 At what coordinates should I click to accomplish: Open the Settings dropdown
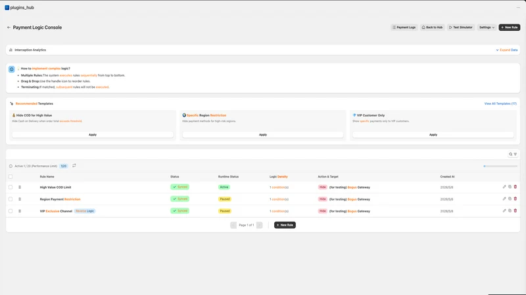pos(487,28)
